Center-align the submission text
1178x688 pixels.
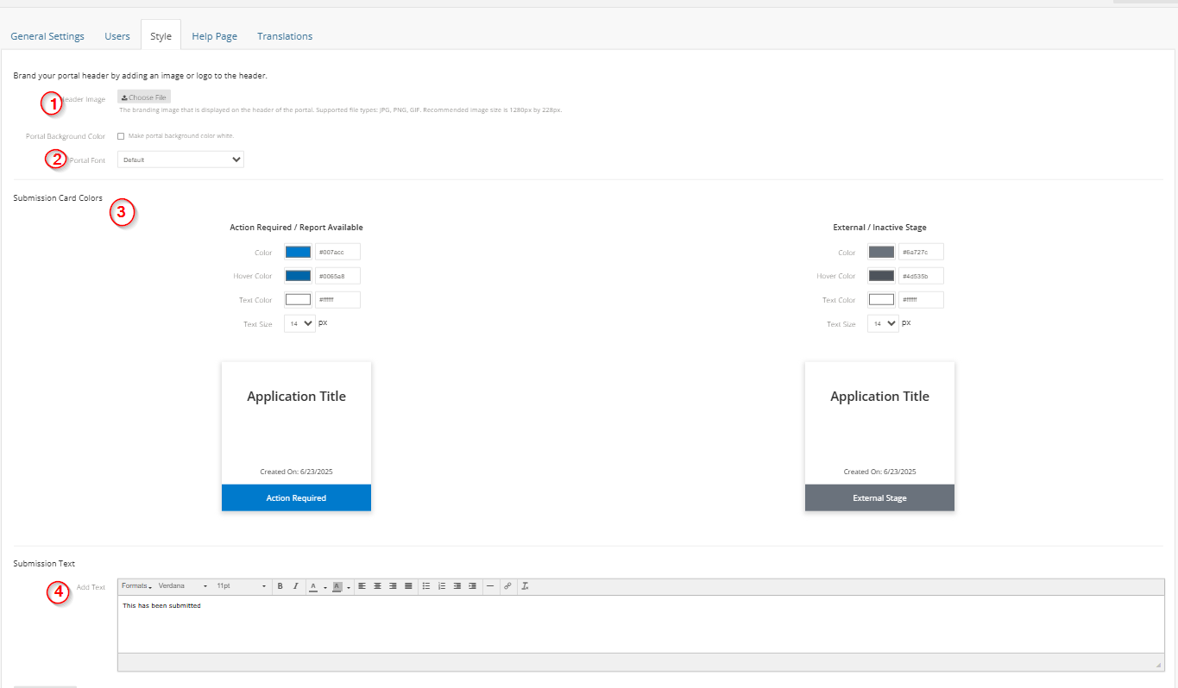pyautogui.click(x=378, y=586)
